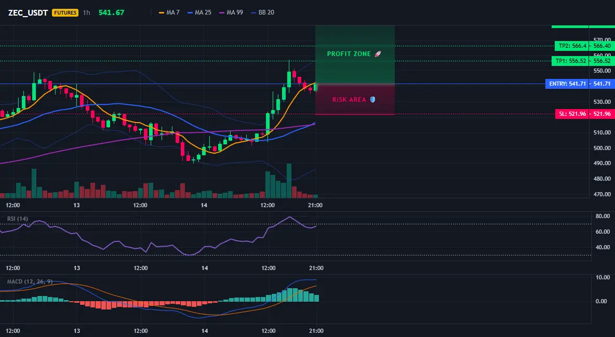Click the 550.00 price axis value

pos(602,71)
